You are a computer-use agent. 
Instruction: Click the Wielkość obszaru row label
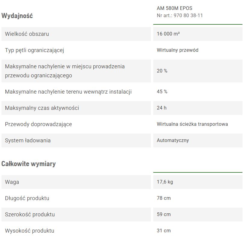coord(27,34)
